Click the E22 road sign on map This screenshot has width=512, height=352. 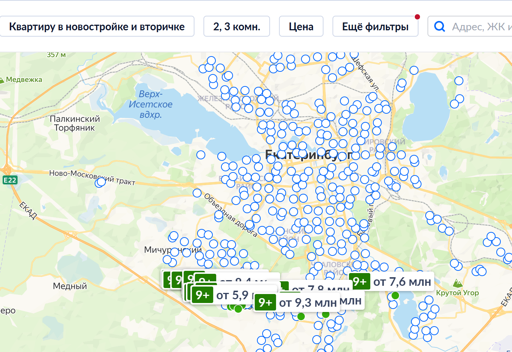pos(10,180)
